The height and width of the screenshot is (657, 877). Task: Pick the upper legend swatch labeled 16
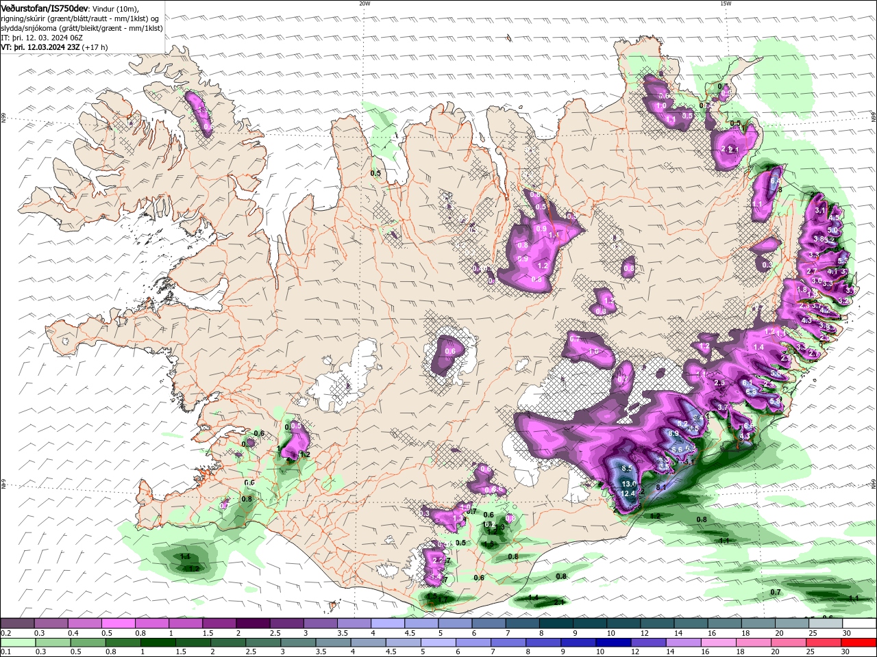[x=725, y=623]
